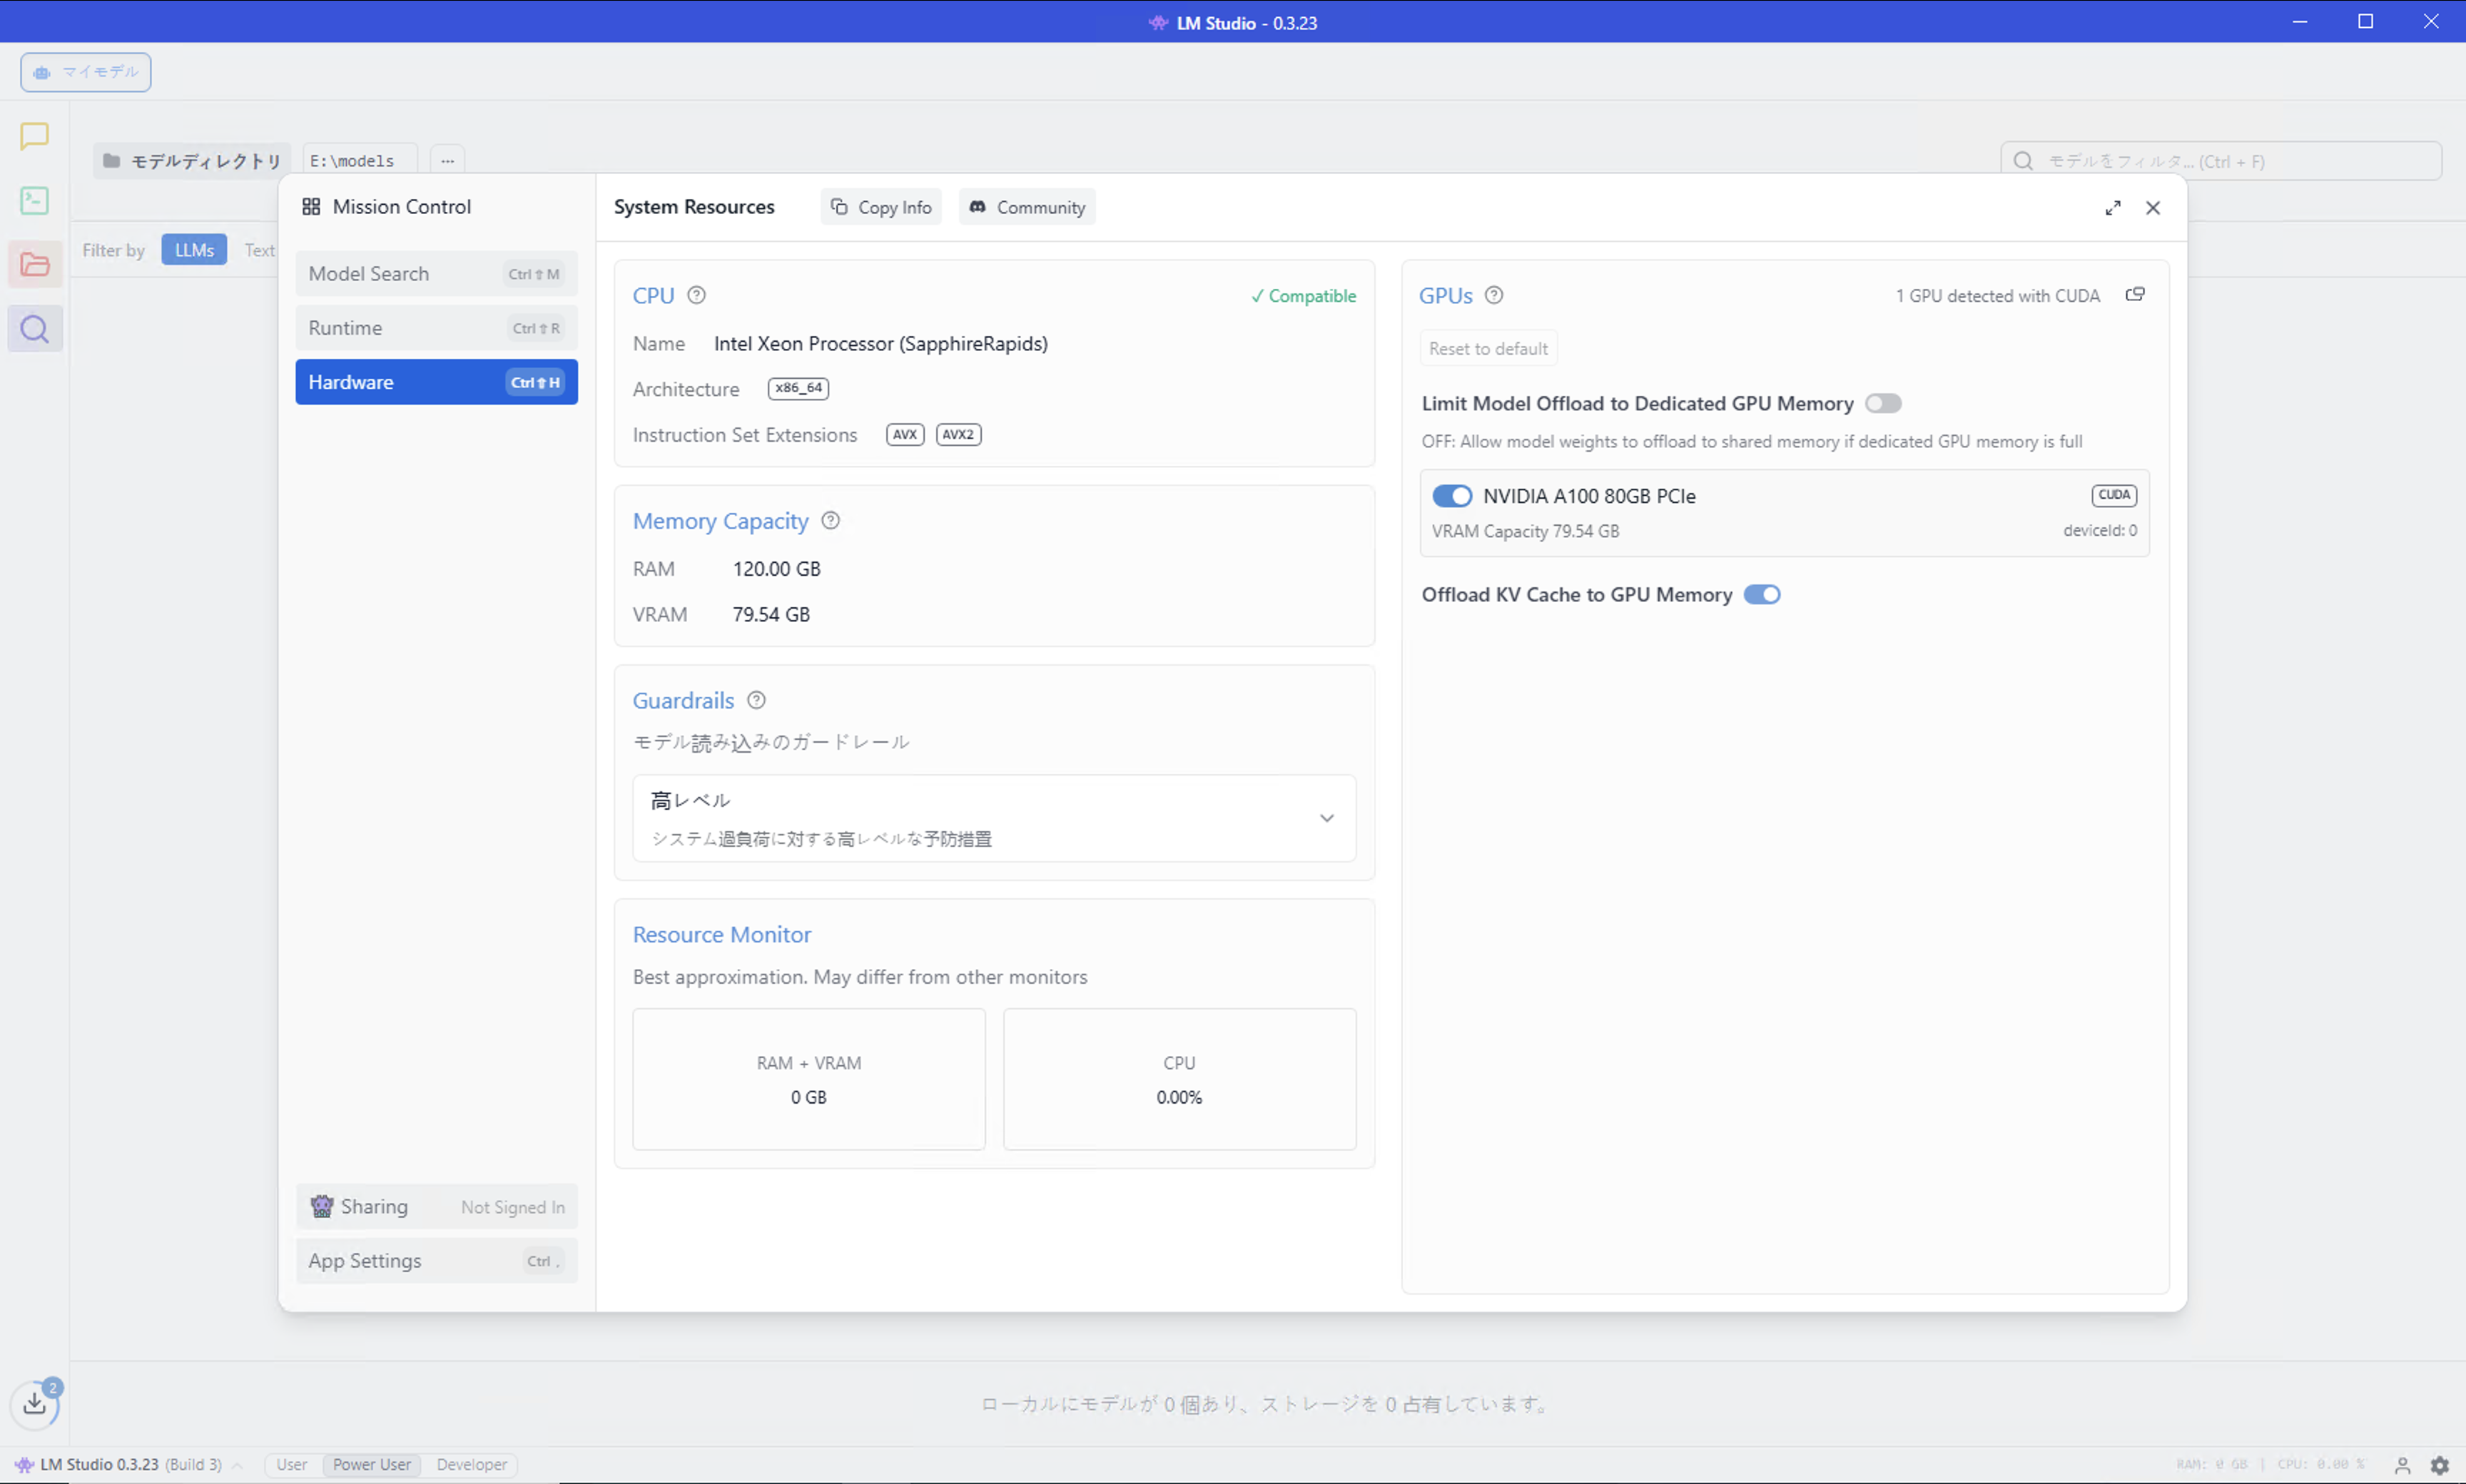
Task: Switch to the Runtime section
Action: click(436, 328)
